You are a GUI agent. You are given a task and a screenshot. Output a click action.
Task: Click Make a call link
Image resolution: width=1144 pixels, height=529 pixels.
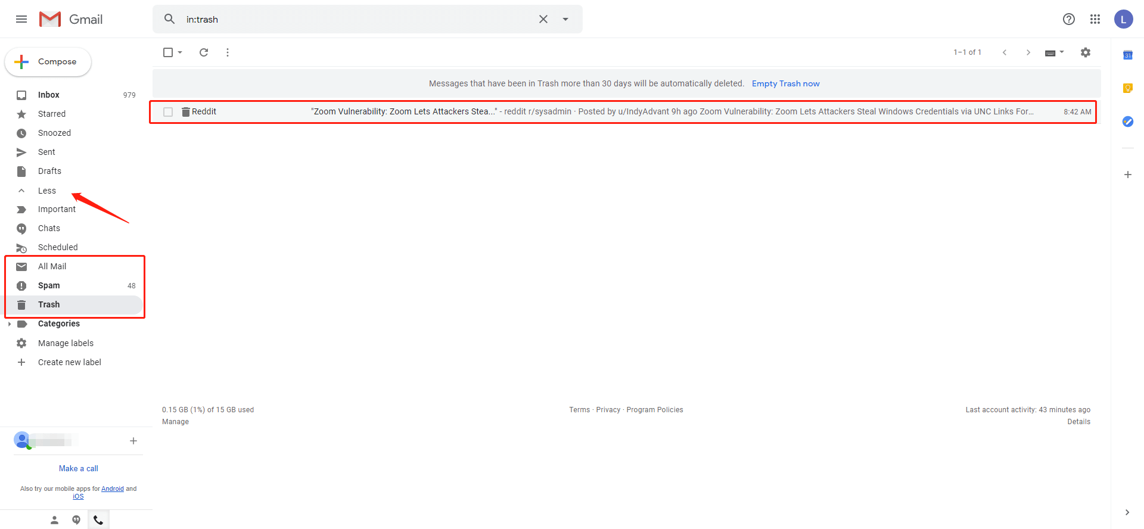pyautogui.click(x=78, y=469)
